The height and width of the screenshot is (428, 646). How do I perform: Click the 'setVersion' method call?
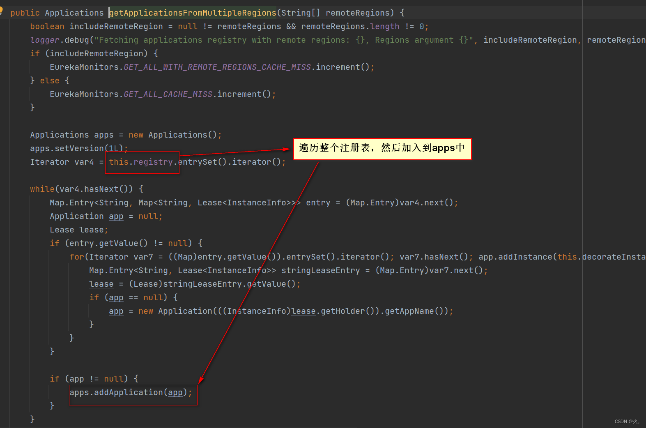[x=79, y=148]
